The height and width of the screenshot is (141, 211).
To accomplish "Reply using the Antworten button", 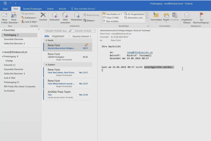I will [x=55, y=17].
